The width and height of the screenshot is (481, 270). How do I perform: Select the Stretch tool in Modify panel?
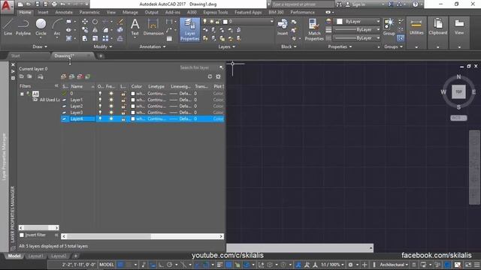click(x=85, y=38)
